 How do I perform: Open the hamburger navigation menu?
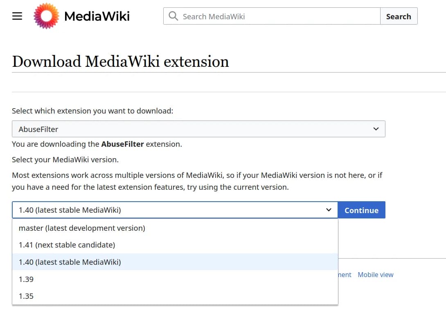17,16
